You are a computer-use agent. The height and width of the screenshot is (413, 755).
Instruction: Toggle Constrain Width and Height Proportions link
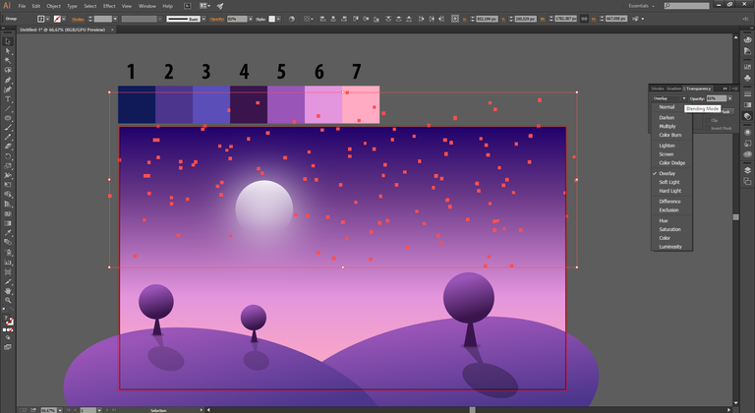point(584,19)
